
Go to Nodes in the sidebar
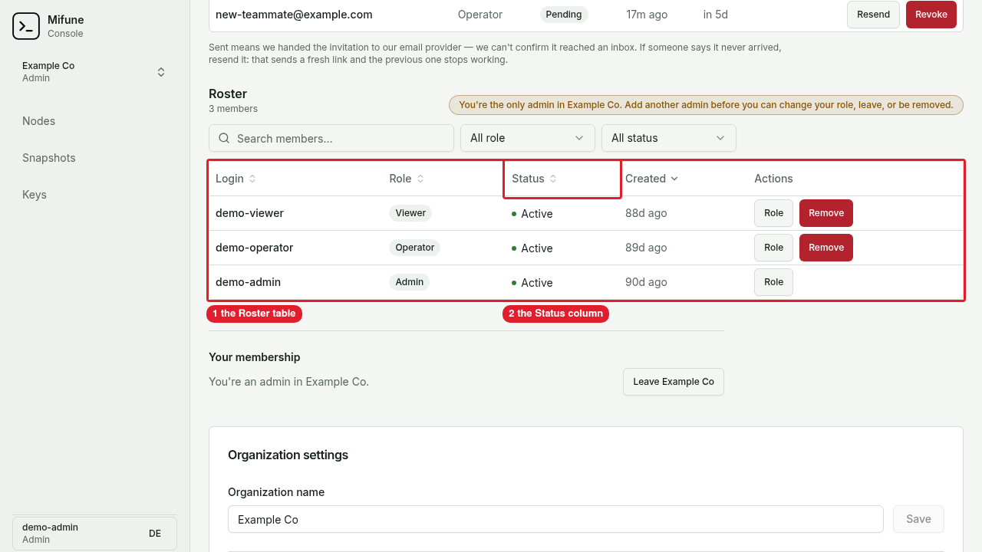[x=38, y=121]
